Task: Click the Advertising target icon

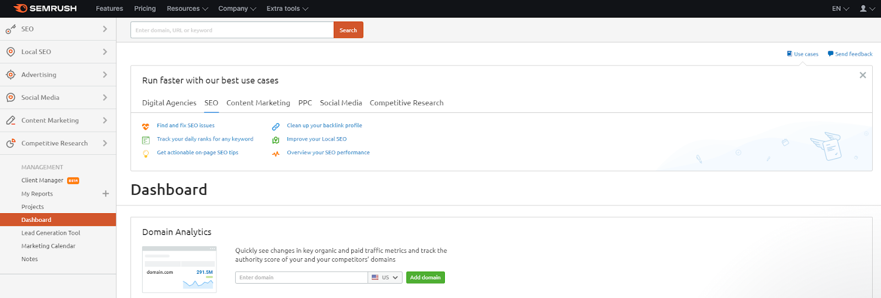Action: pyautogui.click(x=10, y=75)
